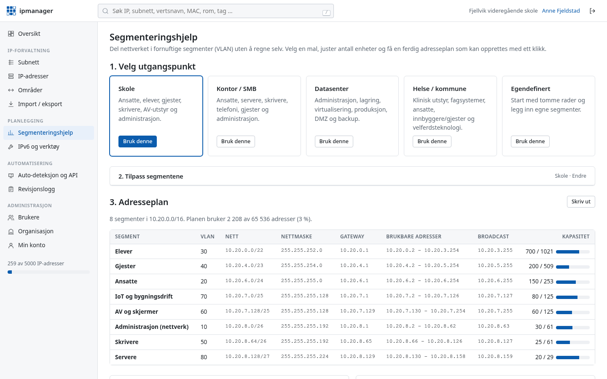Click the Fjellvik videregående skole label

(503, 11)
